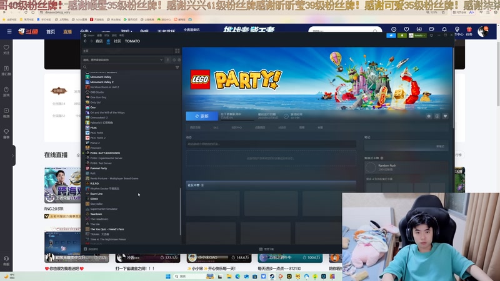Open RNG 2.0 BTR stream thumbnail on Douyu
Viewport: 500px width, 281px height.
62,185
